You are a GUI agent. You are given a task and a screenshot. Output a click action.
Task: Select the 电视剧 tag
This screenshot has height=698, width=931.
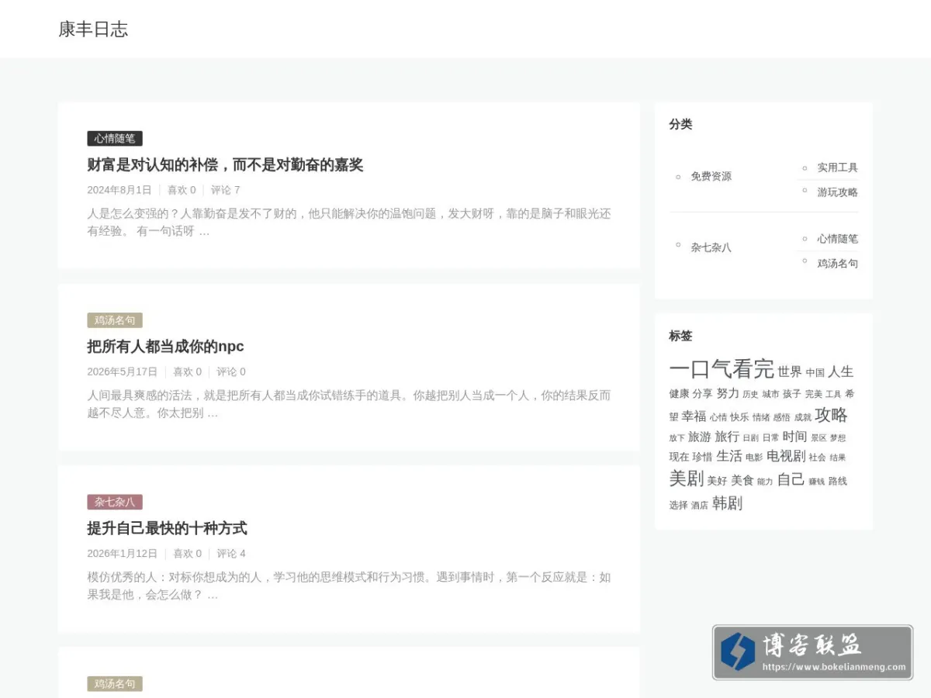(786, 456)
